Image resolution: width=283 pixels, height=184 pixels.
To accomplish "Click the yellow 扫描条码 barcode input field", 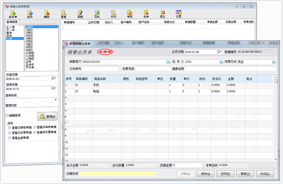I will pyautogui.click(x=118, y=174).
